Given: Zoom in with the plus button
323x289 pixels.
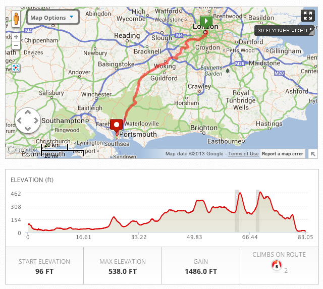Looking at the screenshot, I should [x=16, y=37].
